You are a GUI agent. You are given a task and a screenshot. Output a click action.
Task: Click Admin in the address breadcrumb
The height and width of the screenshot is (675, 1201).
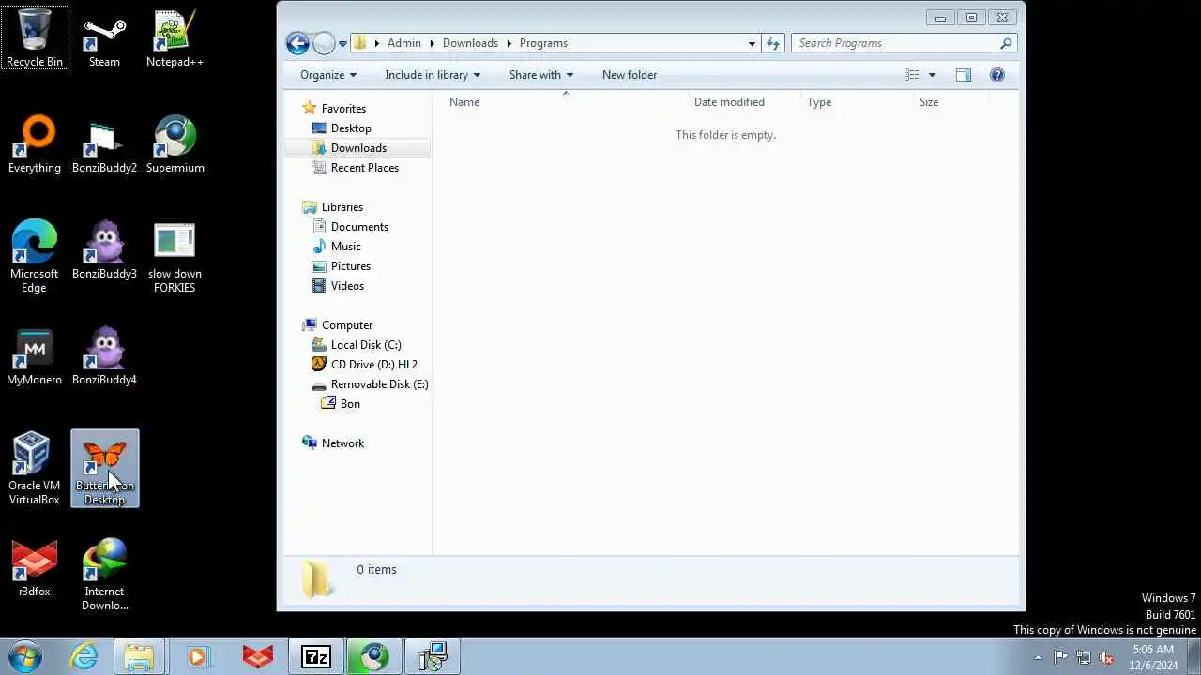(x=404, y=43)
